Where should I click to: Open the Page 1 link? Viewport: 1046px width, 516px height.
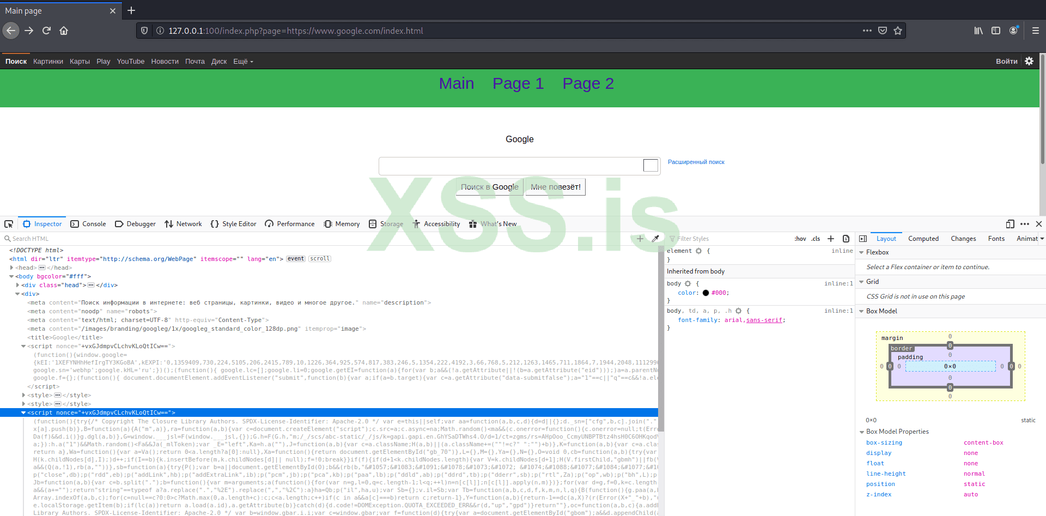(x=518, y=83)
